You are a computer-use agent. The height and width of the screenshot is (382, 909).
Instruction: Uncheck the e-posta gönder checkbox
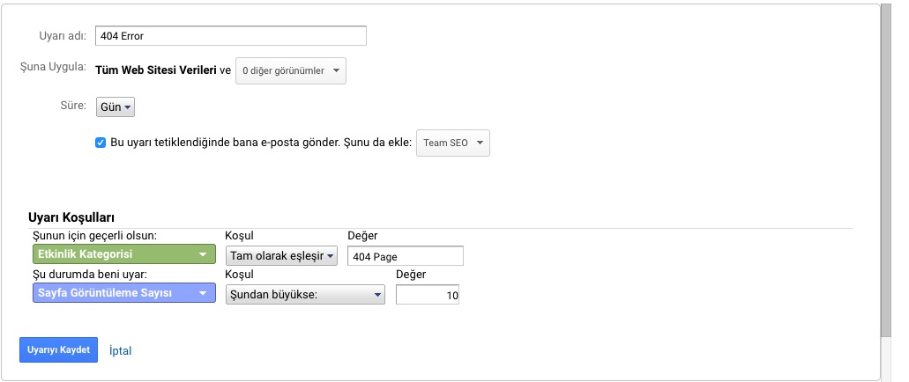coord(101,143)
